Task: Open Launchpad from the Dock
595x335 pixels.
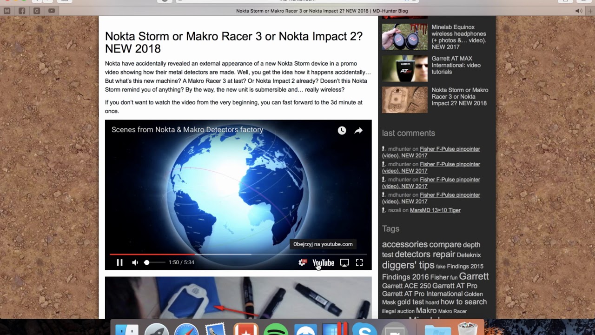Action: pos(157,329)
